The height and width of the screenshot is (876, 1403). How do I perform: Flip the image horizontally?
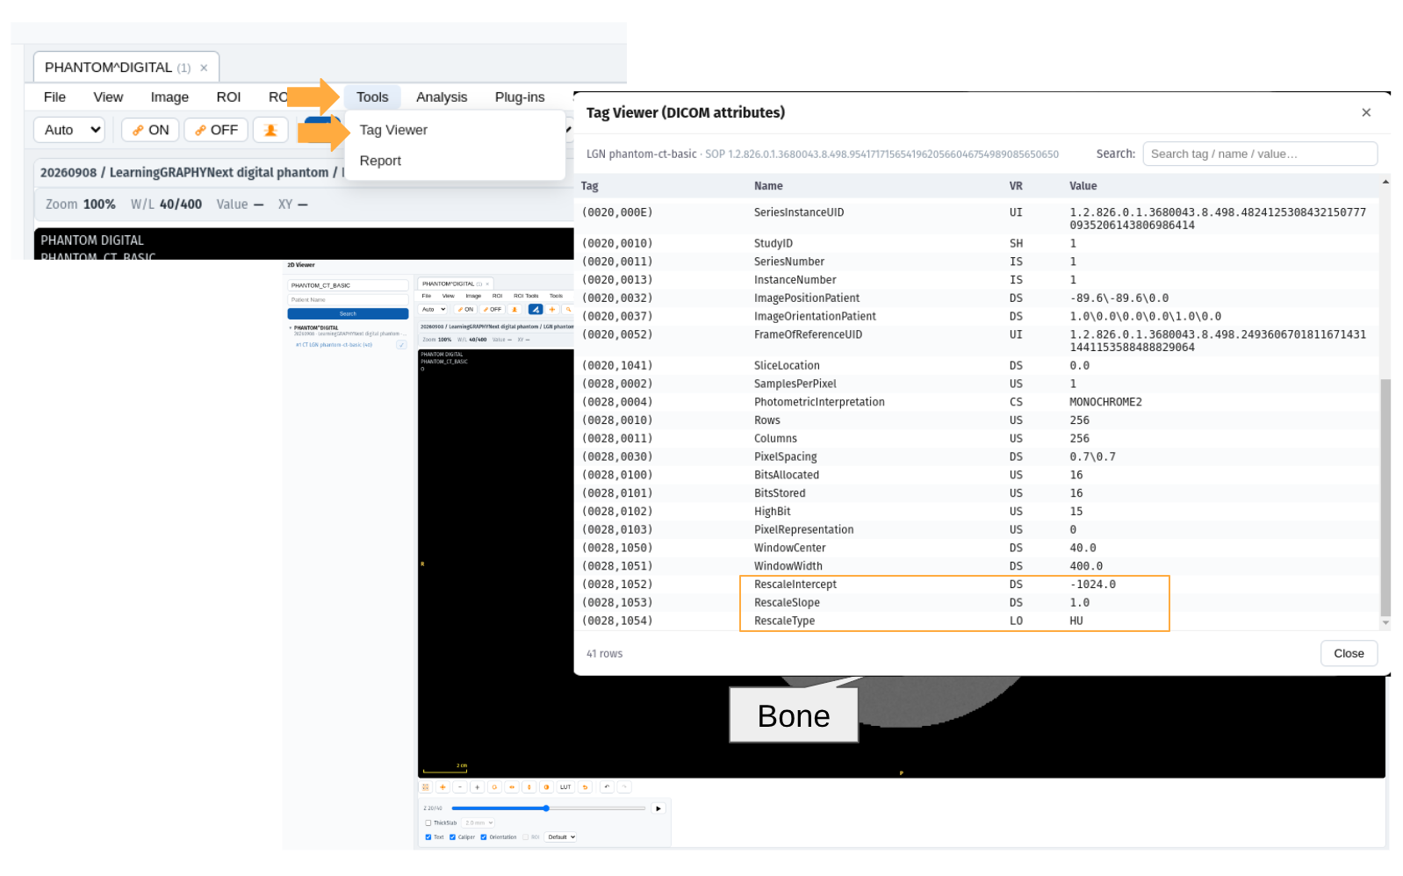pos(512,787)
